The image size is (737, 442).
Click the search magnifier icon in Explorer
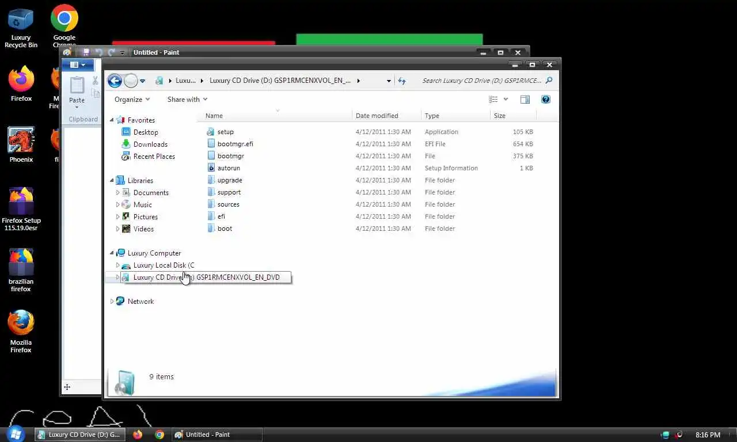coord(549,81)
